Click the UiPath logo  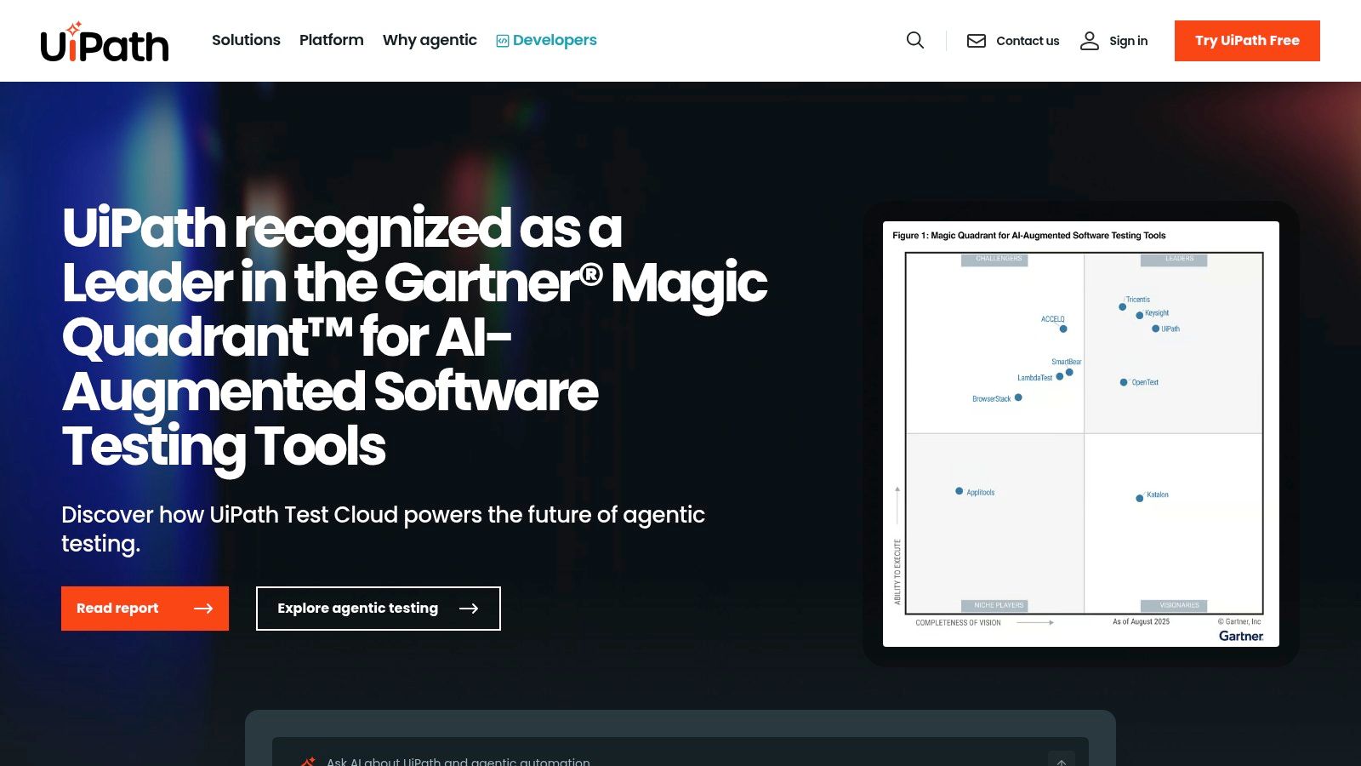tap(105, 43)
